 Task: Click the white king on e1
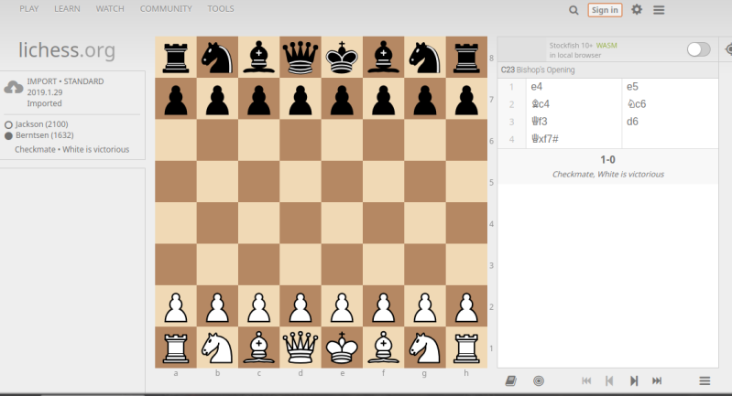[343, 348]
